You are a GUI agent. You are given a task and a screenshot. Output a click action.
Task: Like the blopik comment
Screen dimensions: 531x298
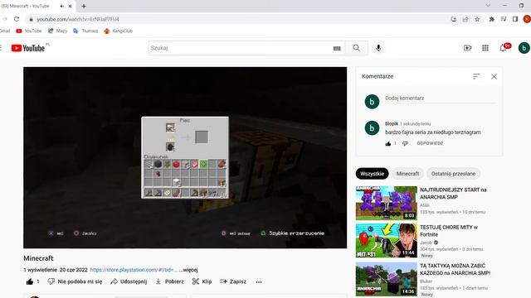(x=388, y=143)
